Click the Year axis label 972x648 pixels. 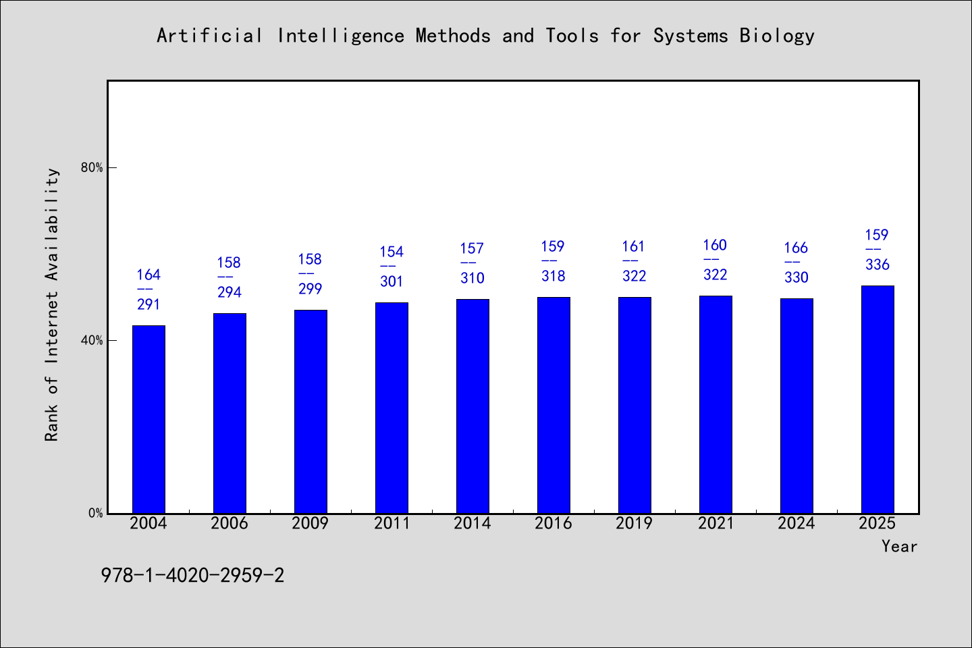point(899,546)
